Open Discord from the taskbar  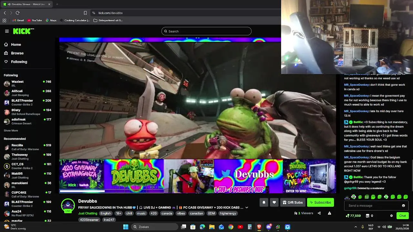[268, 227]
